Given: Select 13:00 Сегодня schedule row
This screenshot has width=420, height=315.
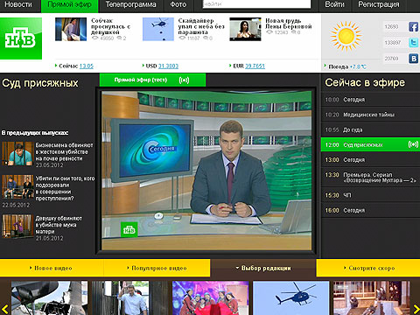Looking at the screenshot, I should tap(370, 160).
